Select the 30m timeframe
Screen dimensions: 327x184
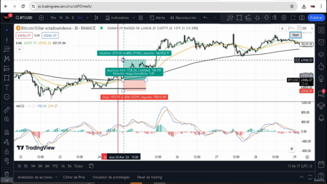click(80, 18)
